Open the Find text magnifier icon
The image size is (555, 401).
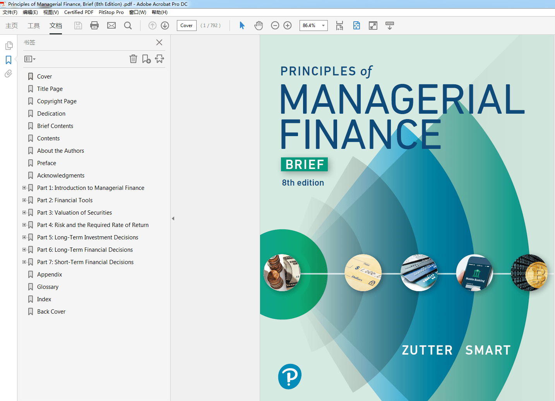128,26
